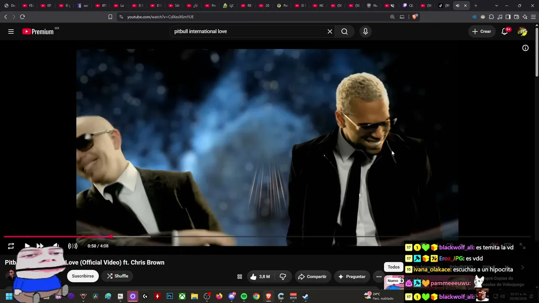Screen dimensions: 539x303
Task: Switch to the Twitch browser tab
Action: coord(408,6)
